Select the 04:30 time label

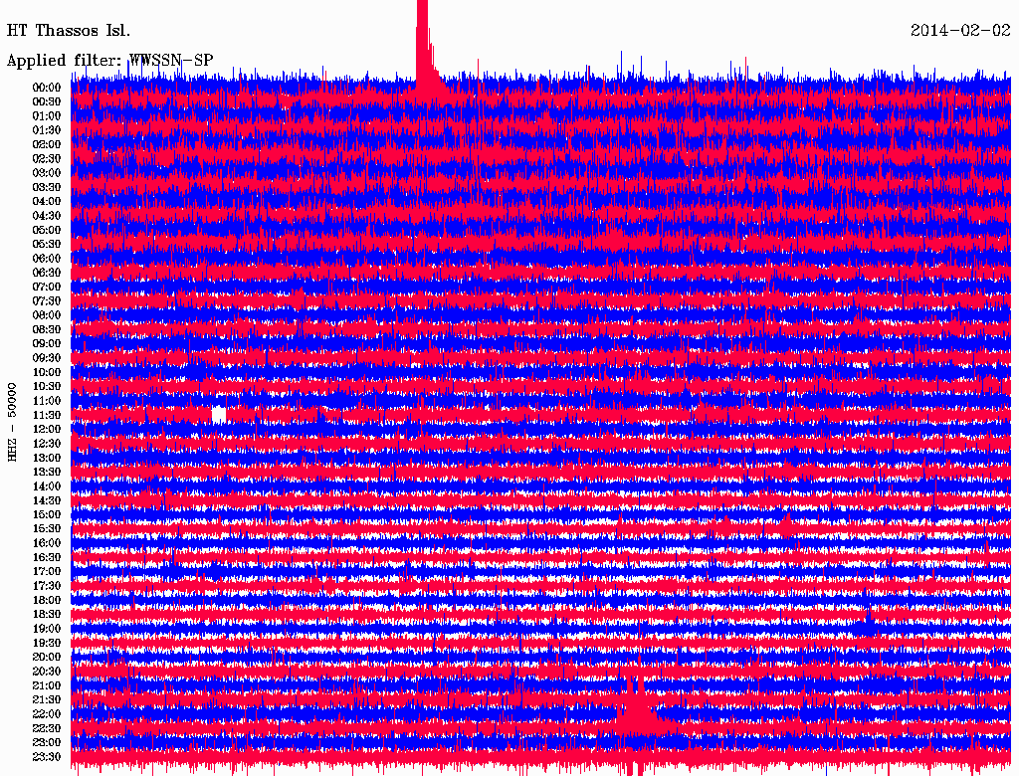(46, 215)
